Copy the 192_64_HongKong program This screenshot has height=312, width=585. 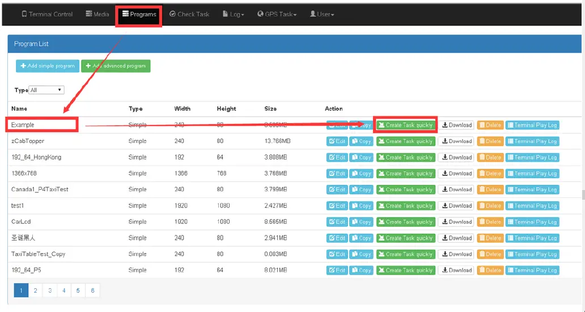point(361,158)
